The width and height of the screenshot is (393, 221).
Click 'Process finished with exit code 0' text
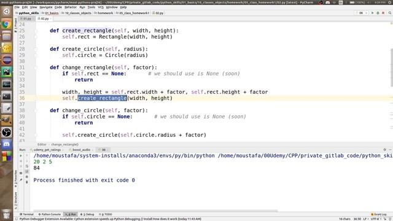pyautogui.click(x=84, y=180)
